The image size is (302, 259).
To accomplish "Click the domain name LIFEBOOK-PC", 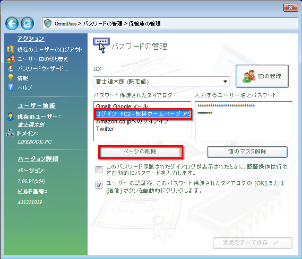I will [34, 142].
